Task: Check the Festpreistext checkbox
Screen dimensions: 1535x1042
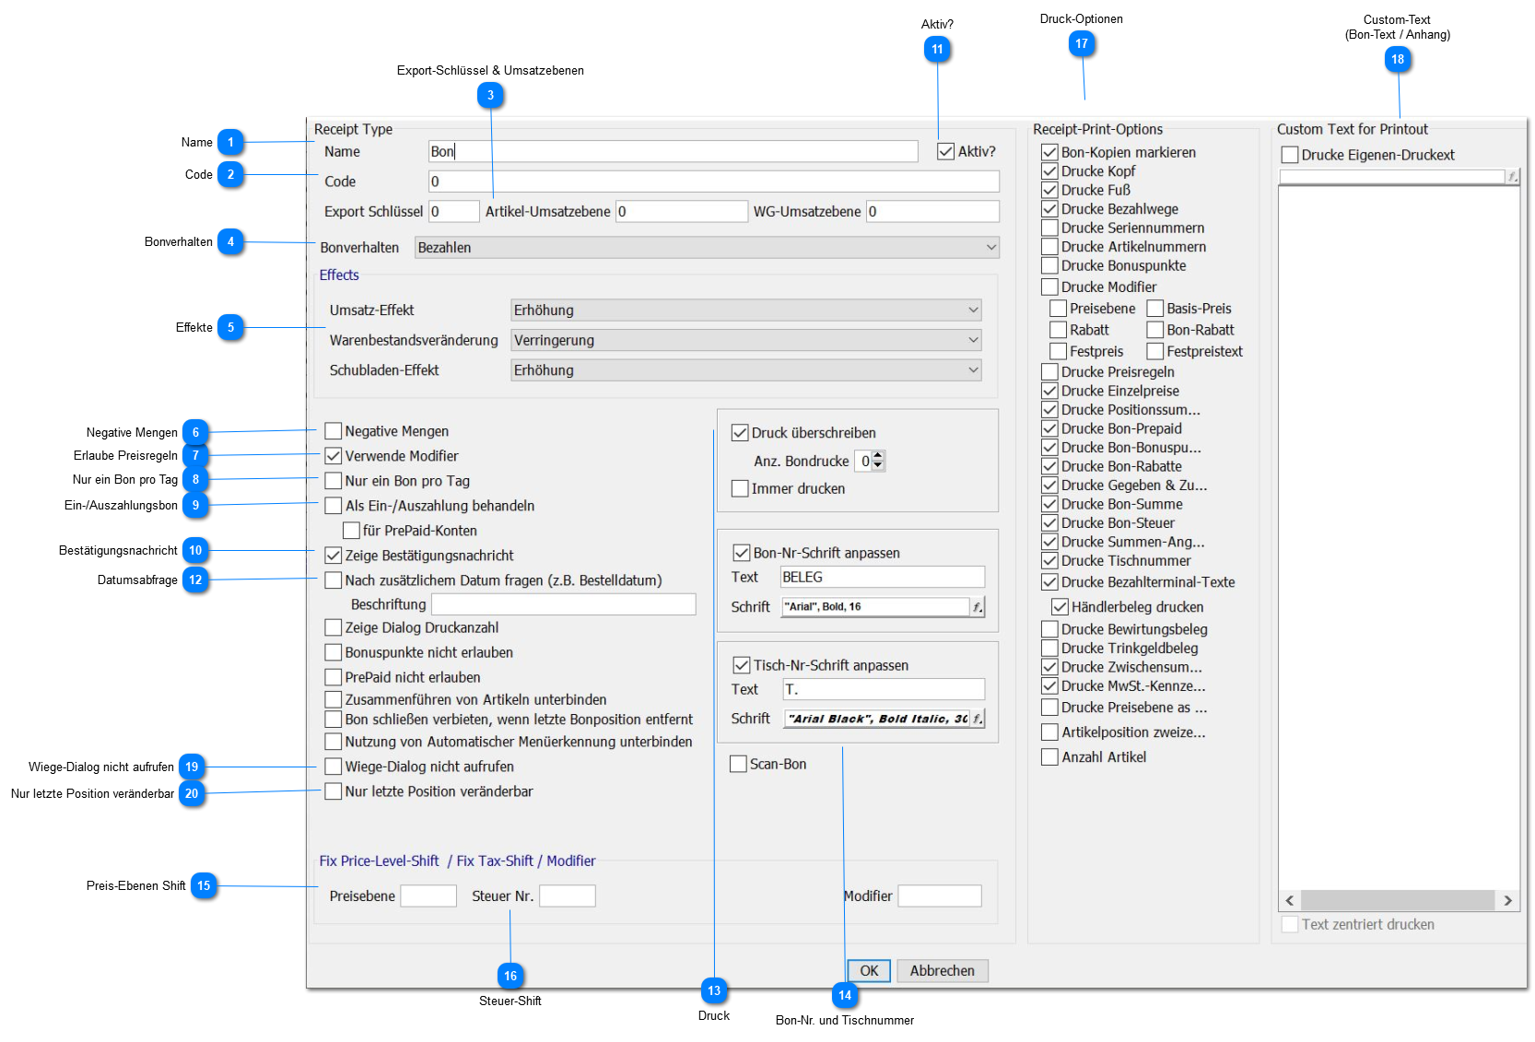Action: (x=1155, y=351)
